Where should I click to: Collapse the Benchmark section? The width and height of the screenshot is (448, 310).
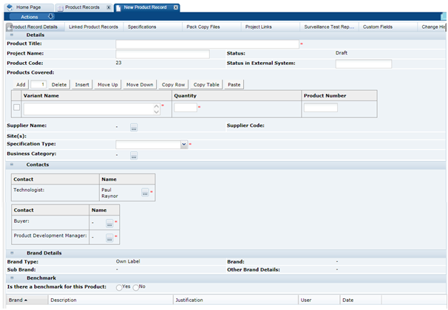coord(12,278)
